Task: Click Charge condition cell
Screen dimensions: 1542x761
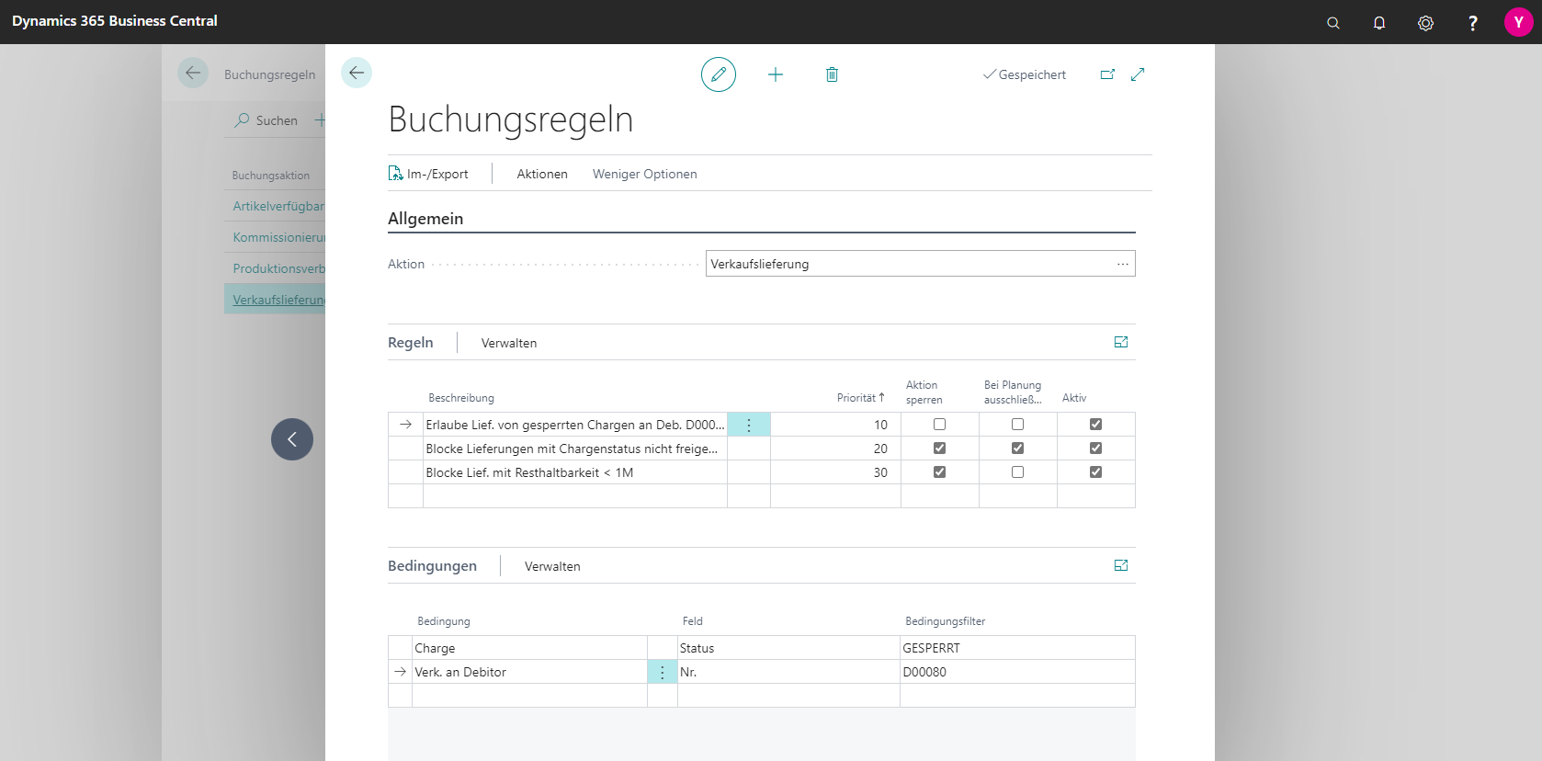Action: (529, 648)
